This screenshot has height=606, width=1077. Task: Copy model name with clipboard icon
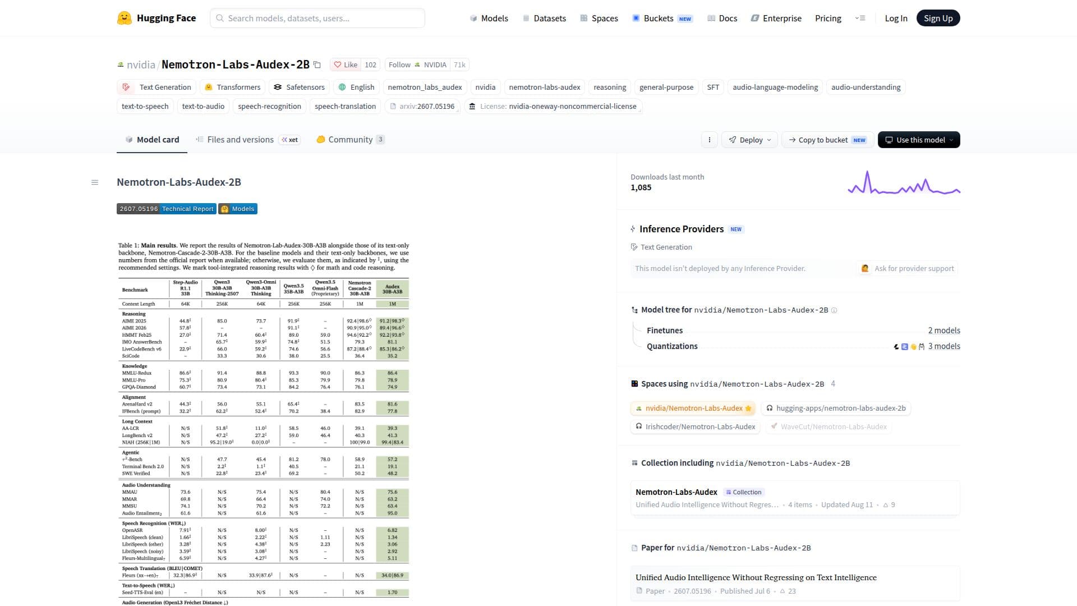(x=317, y=65)
